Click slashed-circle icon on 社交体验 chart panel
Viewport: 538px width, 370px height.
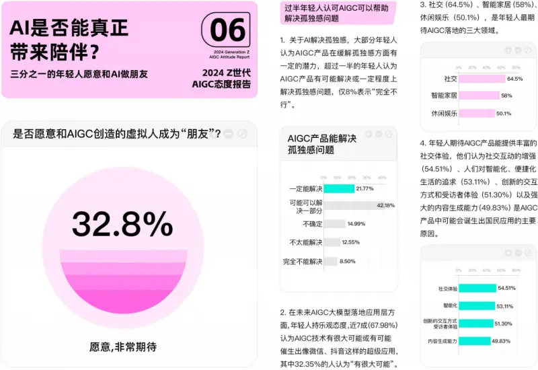click(x=527, y=254)
